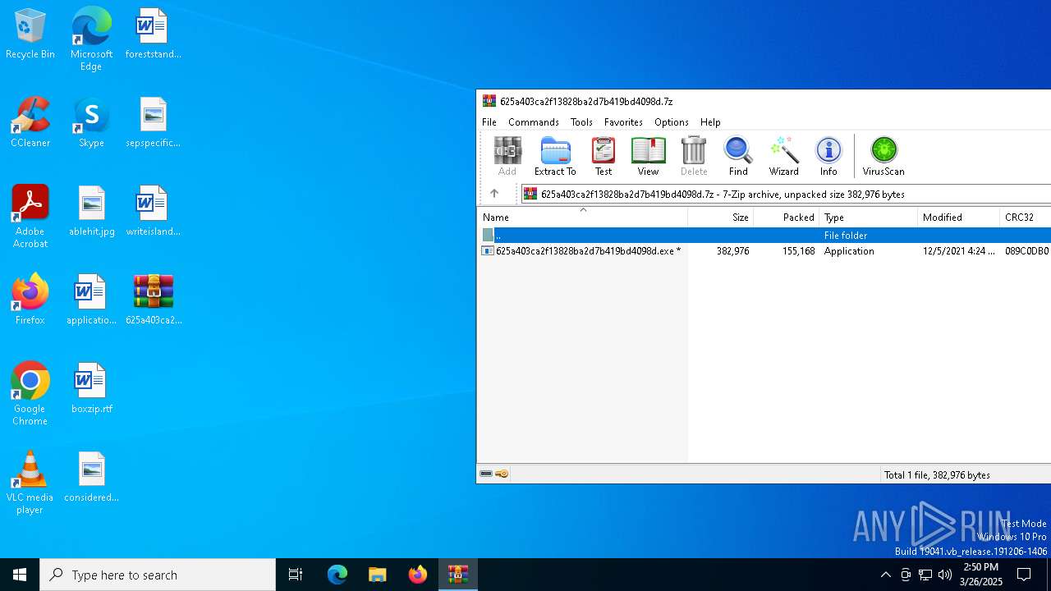1051x591 pixels.
Task: Open File Explorer from taskbar
Action: (377, 575)
